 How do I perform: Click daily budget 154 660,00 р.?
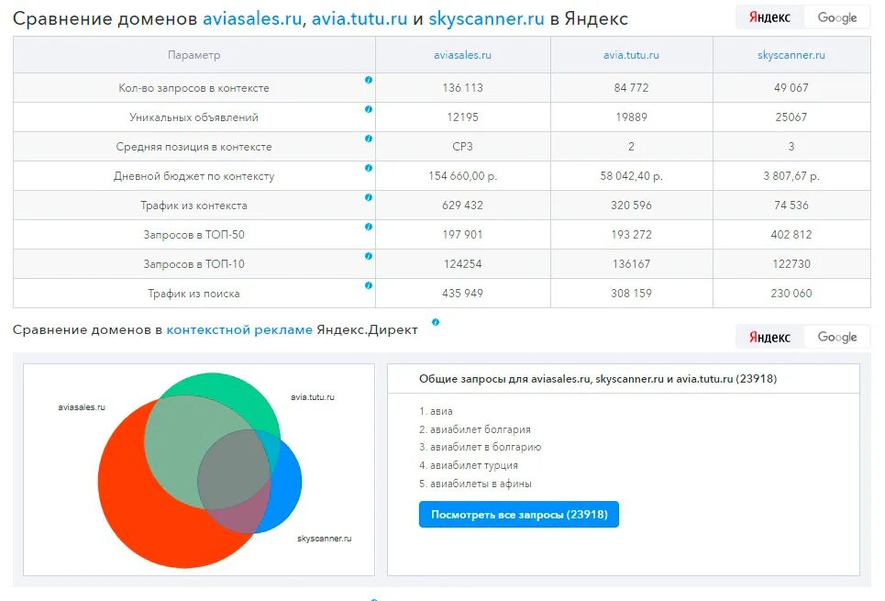[x=462, y=176]
